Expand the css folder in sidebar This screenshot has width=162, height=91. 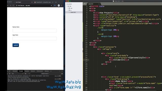68,8
